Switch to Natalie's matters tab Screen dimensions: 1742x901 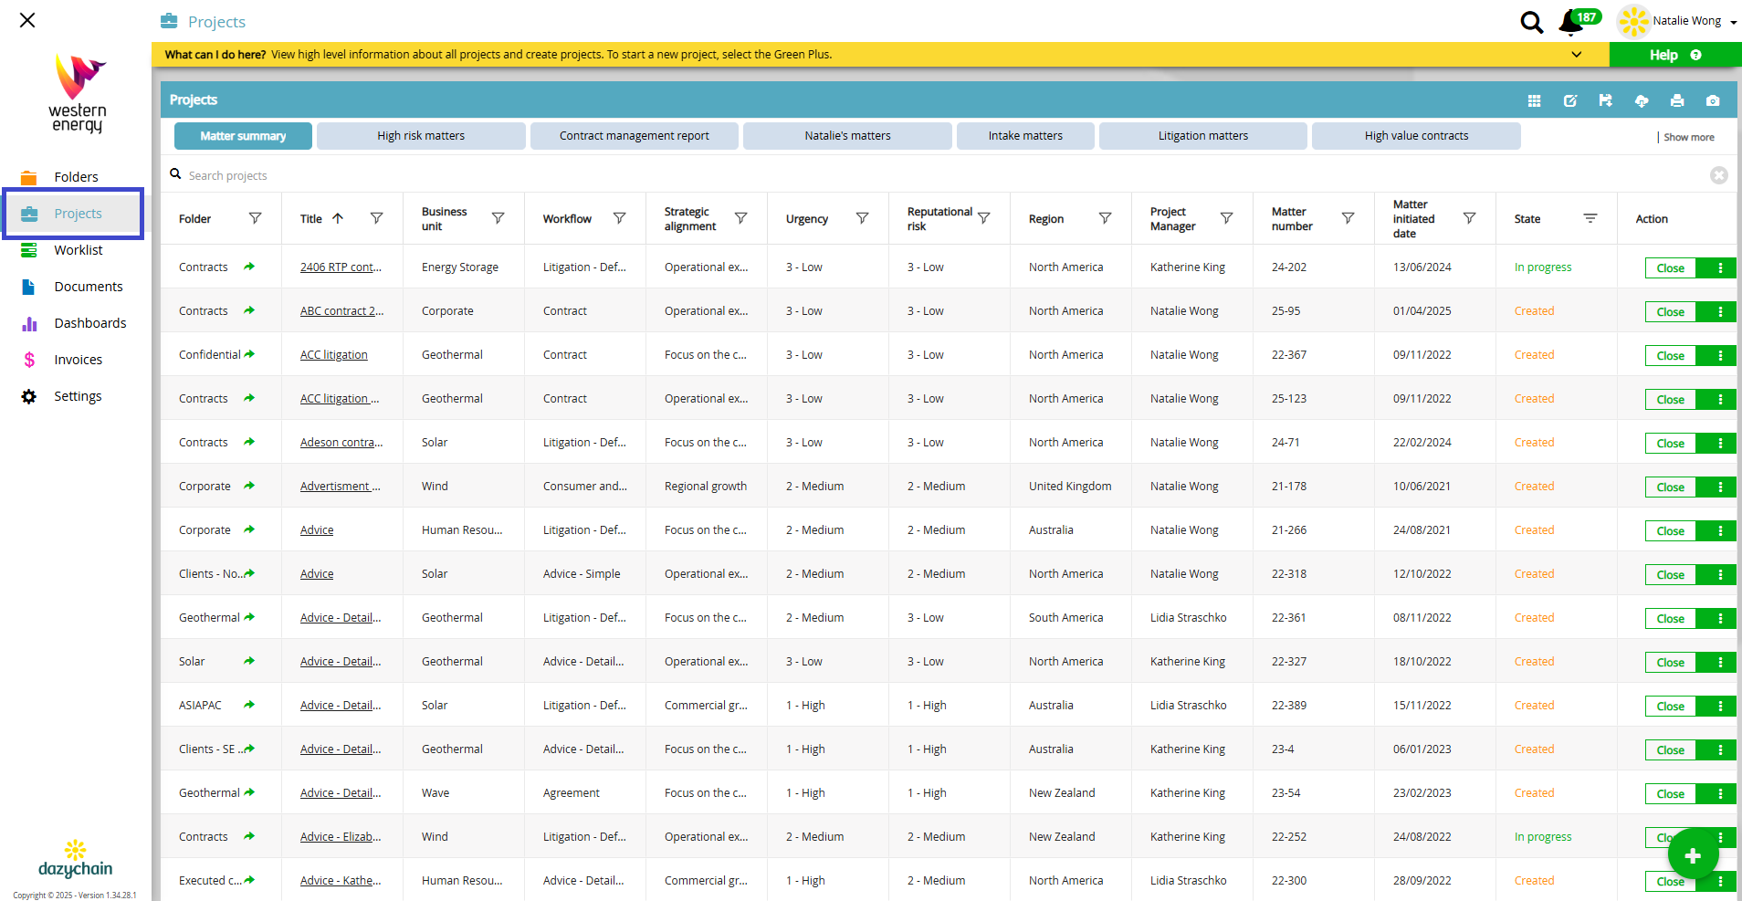tap(847, 136)
